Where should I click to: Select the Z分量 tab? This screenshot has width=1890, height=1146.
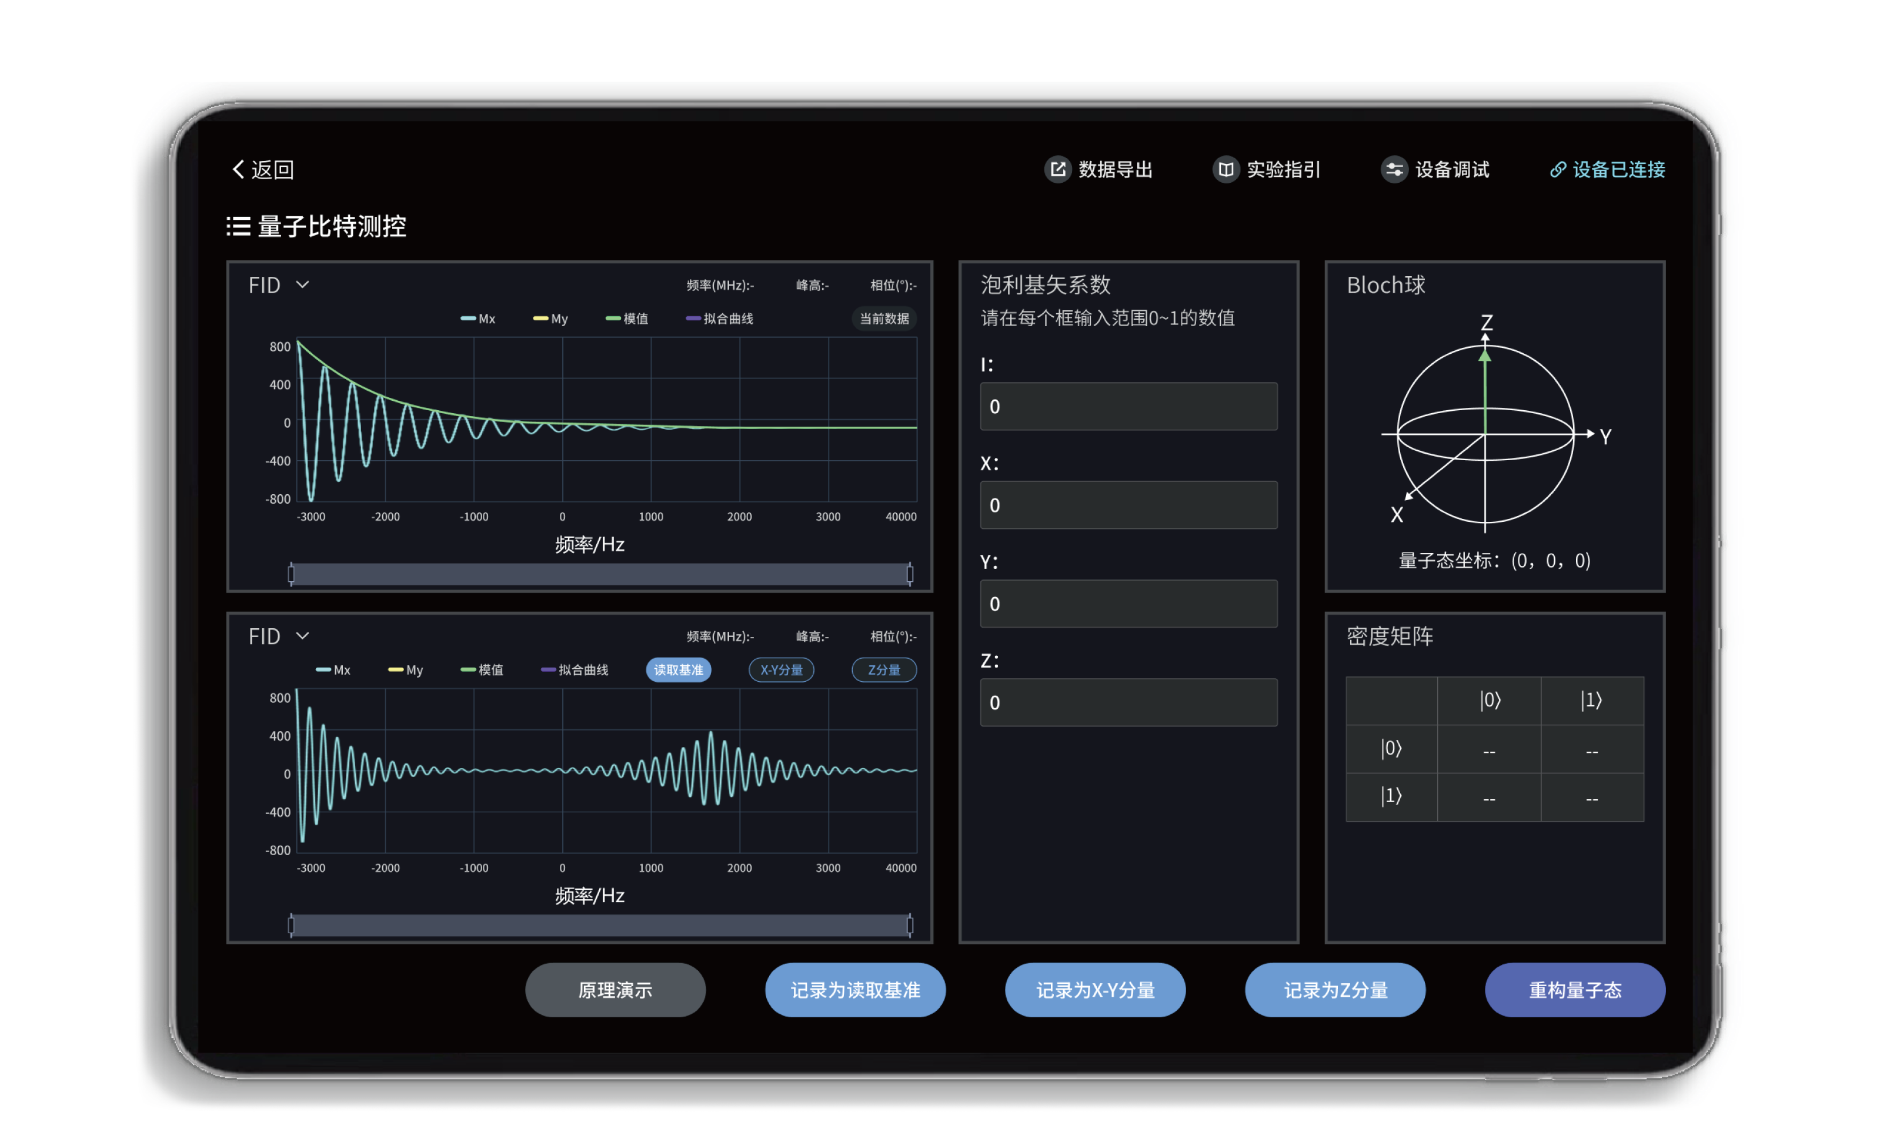tap(884, 670)
